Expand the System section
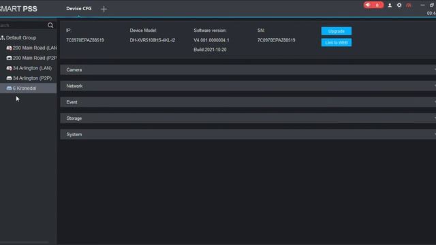Viewport: 436px width, 245px height. pos(248,134)
